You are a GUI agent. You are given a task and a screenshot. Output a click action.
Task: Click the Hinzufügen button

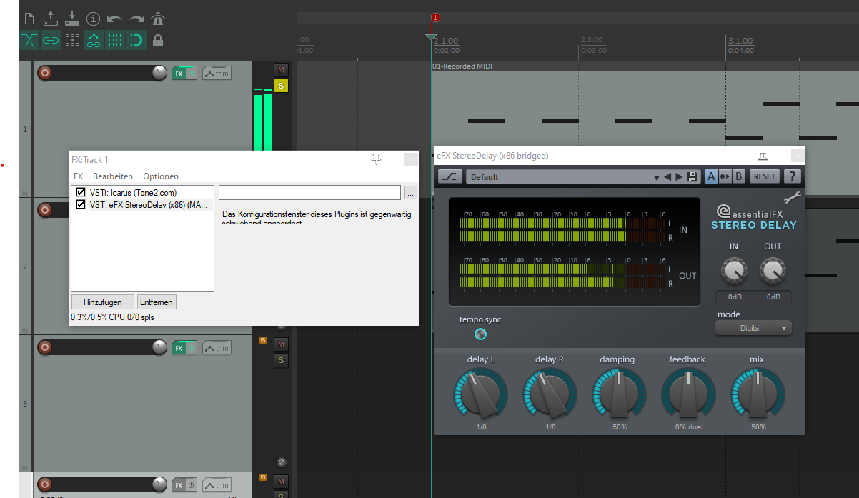coord(103,302)
